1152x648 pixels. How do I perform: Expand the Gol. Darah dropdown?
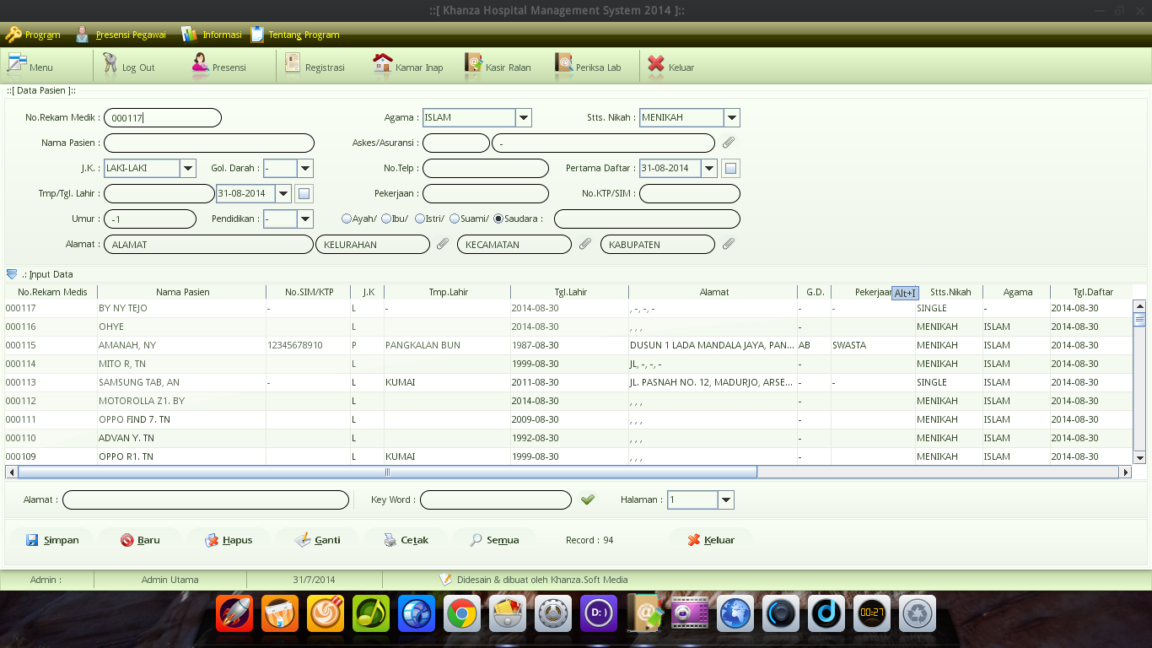coord(307,168)
